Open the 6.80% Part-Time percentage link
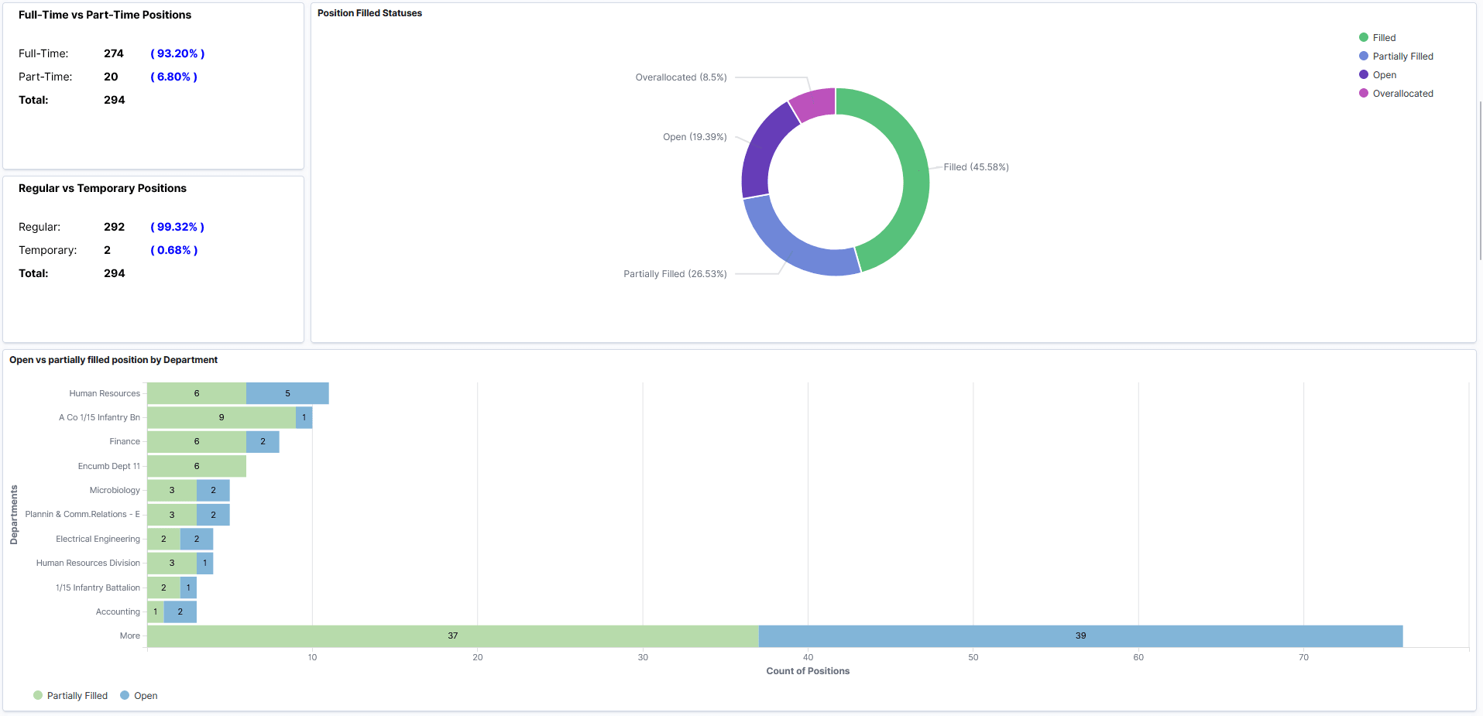 point(173,77)
